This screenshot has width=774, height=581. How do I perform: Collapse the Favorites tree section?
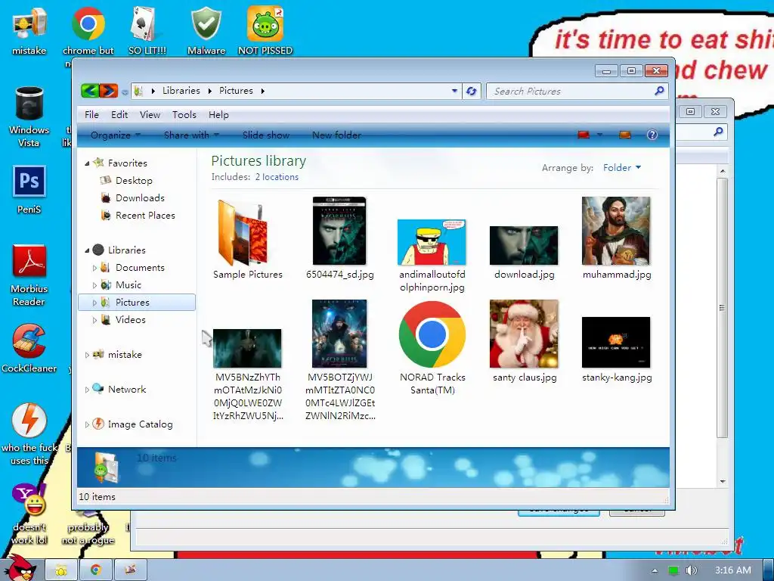pos(87,163)
